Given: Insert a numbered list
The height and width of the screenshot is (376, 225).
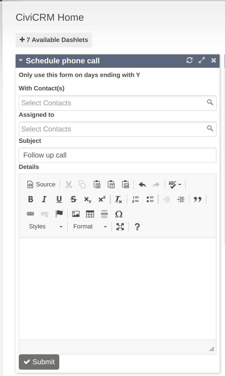Looking at the screenshot, I should [135, 199].
